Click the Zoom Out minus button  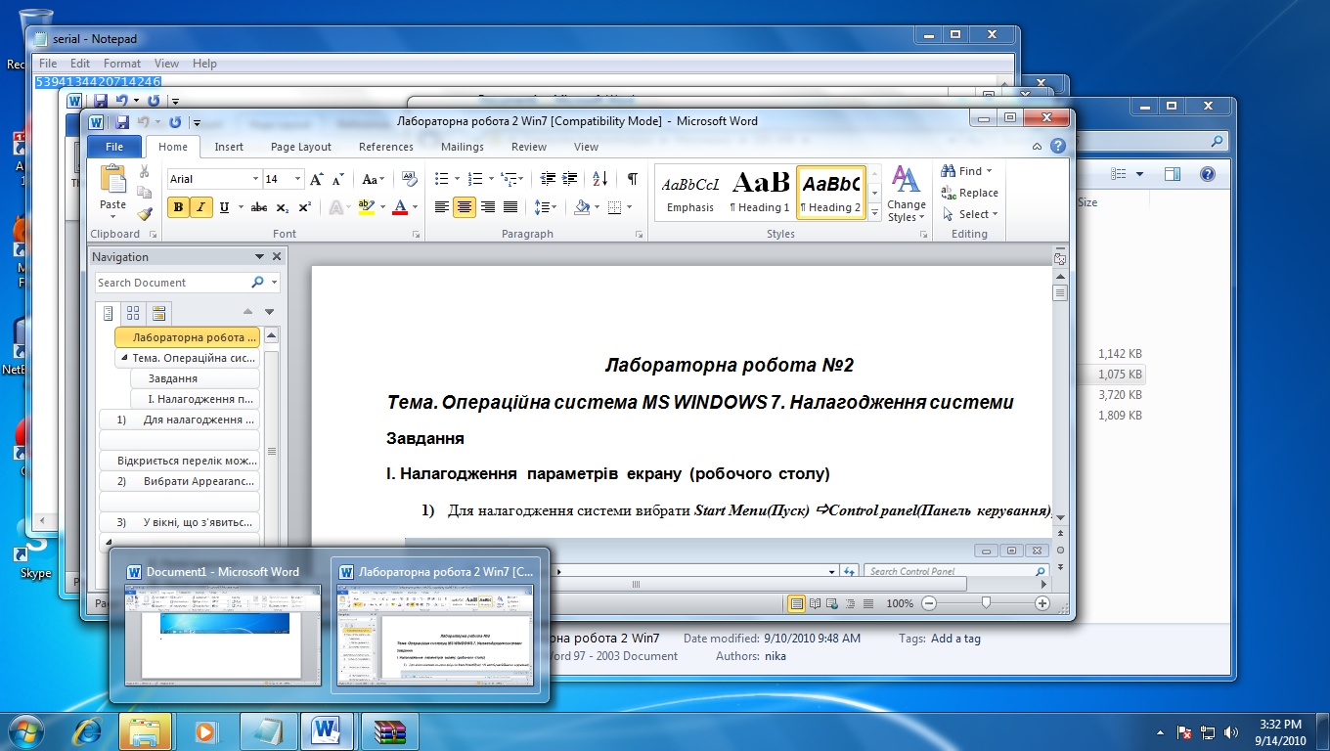coord(929,604)
